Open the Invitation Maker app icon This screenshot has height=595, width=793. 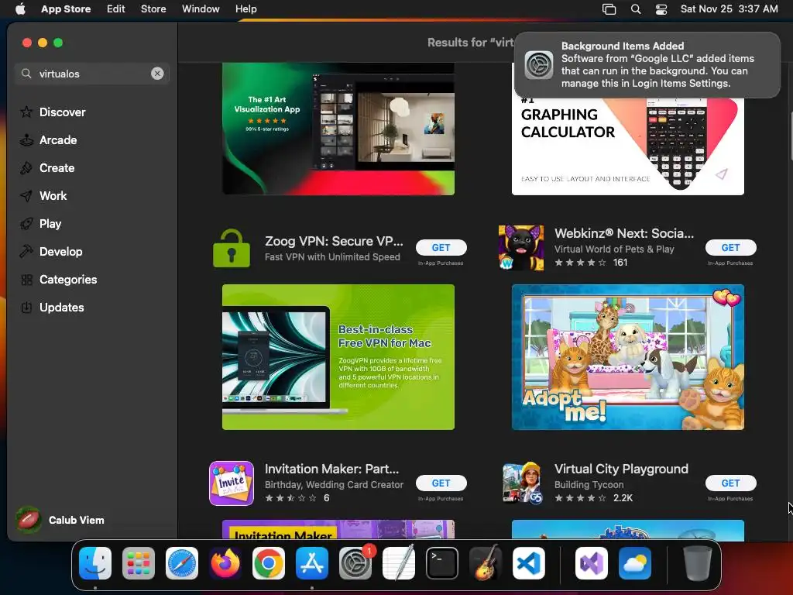(232, 483)
